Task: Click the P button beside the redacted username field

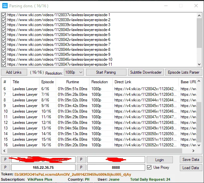Action: (x=5, y=159)
